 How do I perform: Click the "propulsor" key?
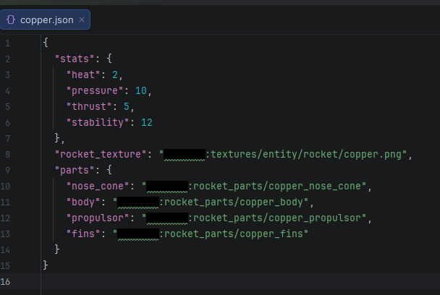tap(98, 218)
